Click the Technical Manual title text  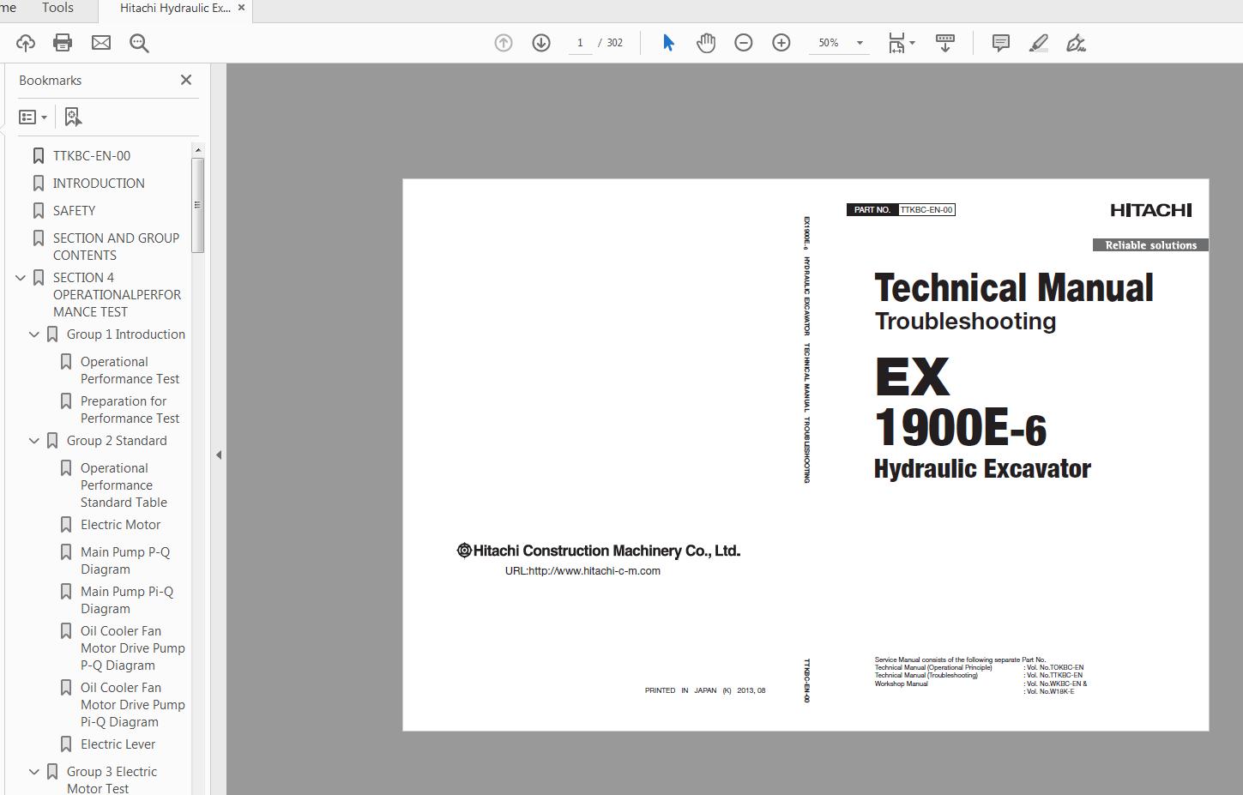pos(1014,288)
